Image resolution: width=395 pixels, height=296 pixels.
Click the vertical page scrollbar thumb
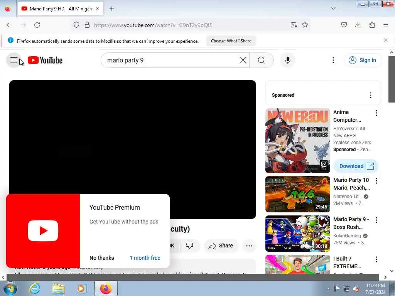pyautogui.click(x=392, y=79)
